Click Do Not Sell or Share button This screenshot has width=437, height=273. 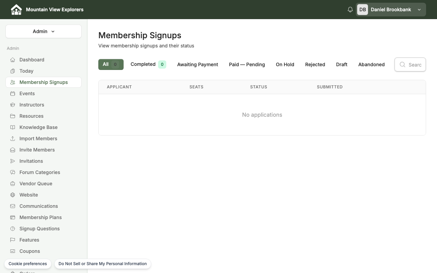tap(102, 264)
